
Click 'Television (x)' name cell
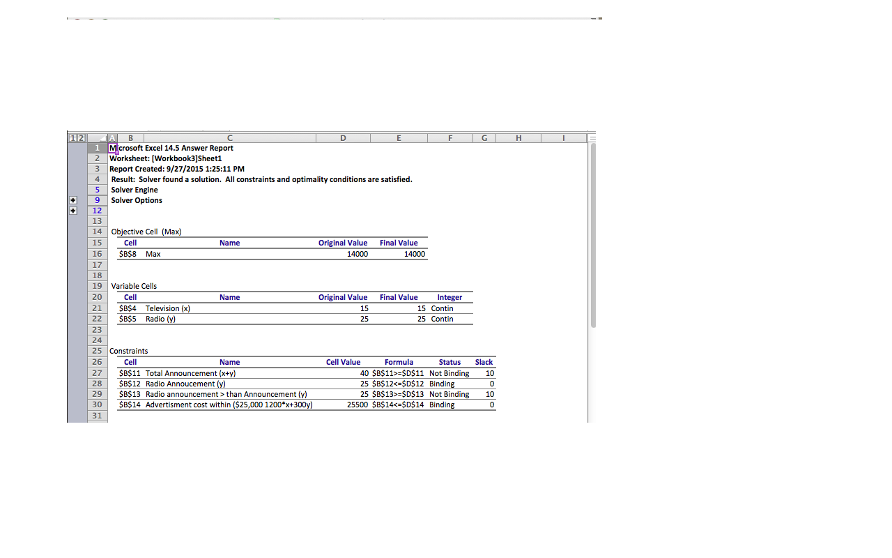(x=168, y=308)
